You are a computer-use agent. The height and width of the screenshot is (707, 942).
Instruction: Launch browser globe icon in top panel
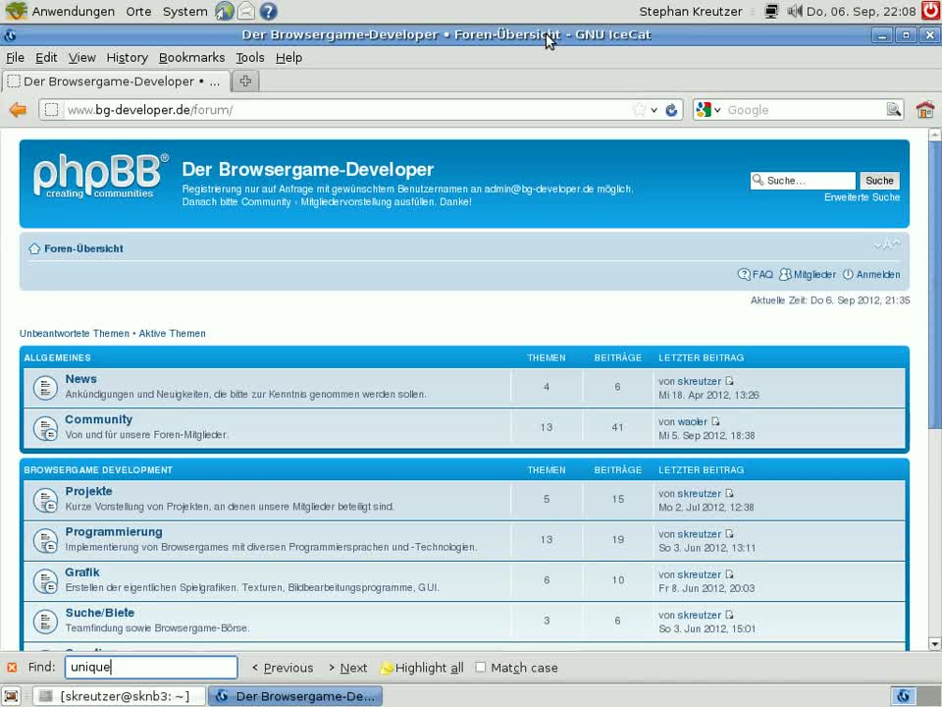(x=224, y=11)
